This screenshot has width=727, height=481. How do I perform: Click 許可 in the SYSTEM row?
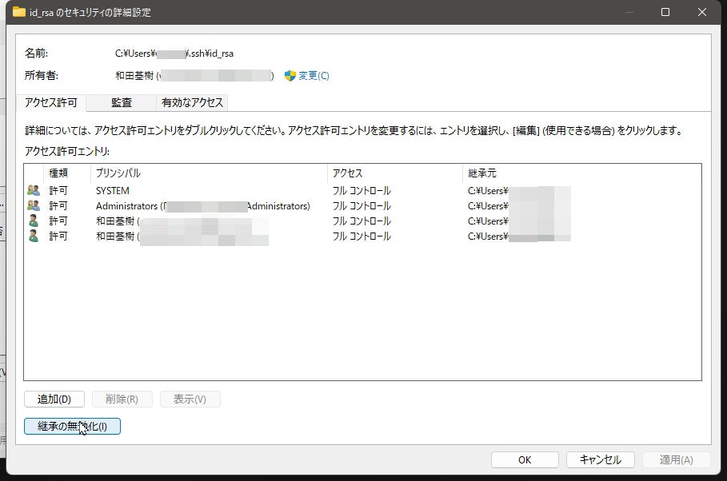58,190
